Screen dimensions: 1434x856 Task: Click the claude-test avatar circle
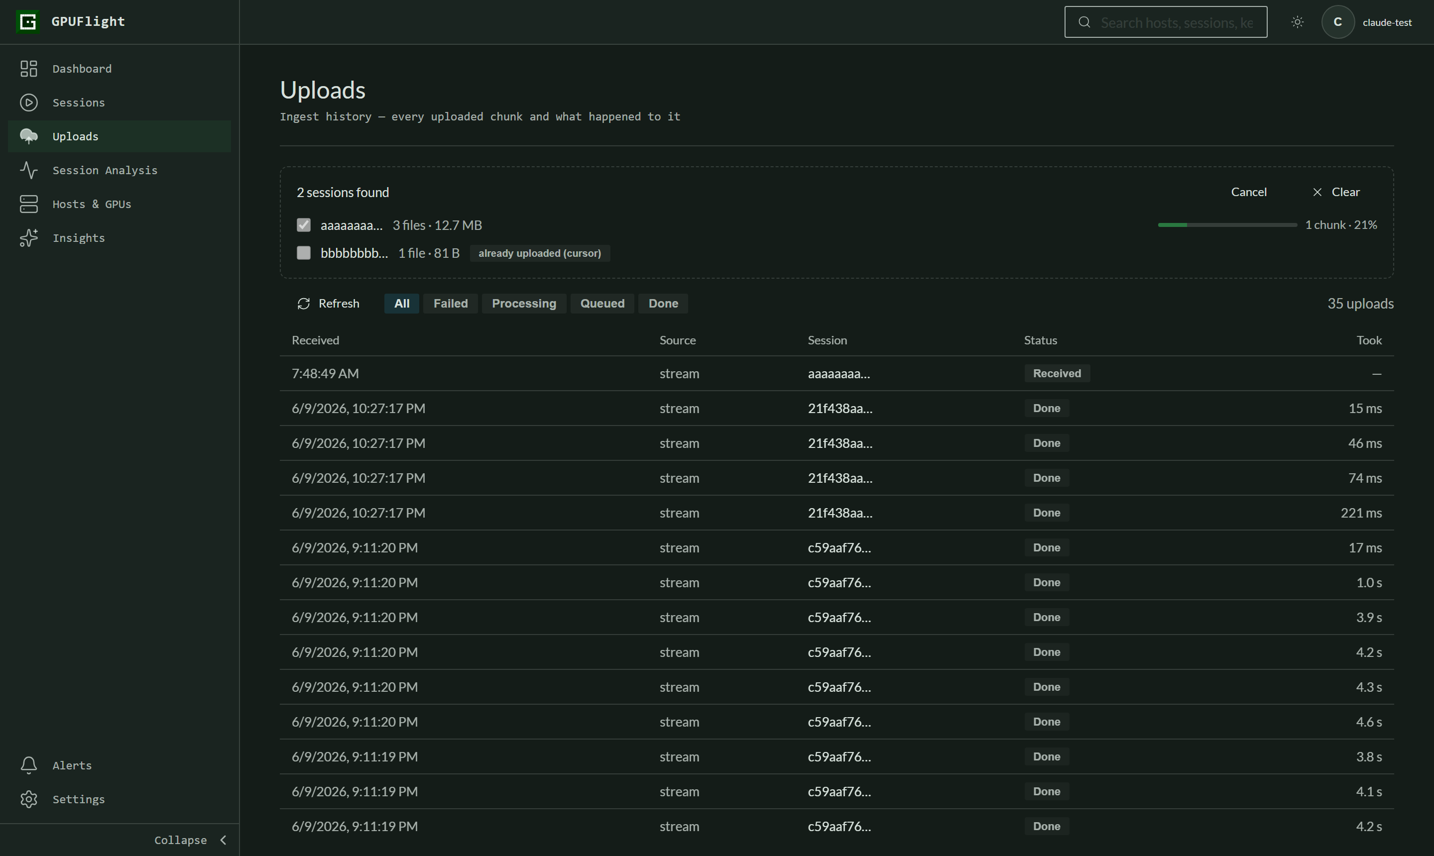(x=1337, y=22)
